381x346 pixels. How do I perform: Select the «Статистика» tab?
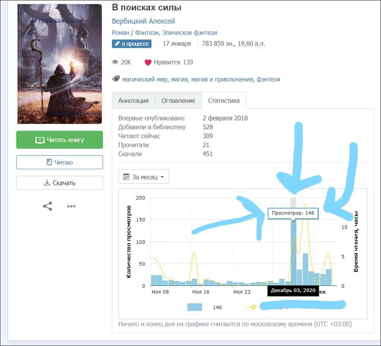(224, 101)
